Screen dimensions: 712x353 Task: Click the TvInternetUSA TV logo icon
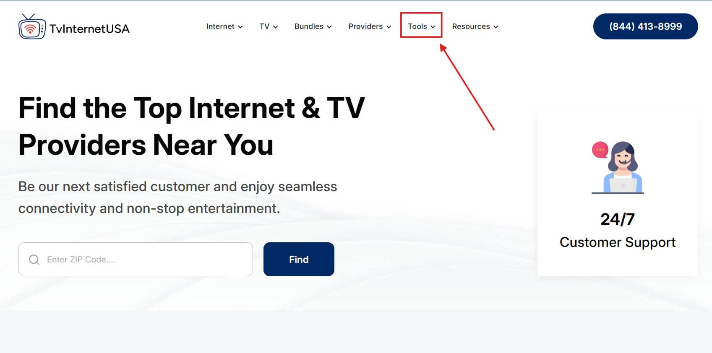[x=32, y=26]
